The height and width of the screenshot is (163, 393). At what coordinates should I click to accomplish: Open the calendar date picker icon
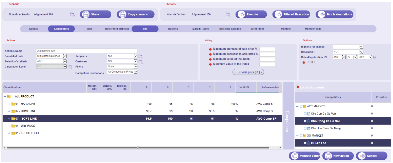coord(375,57)
